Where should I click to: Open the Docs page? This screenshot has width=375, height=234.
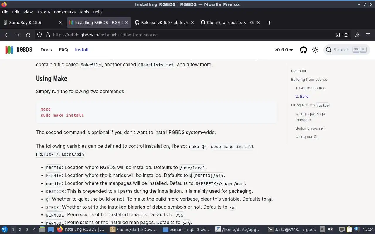[x=46, y=50]
